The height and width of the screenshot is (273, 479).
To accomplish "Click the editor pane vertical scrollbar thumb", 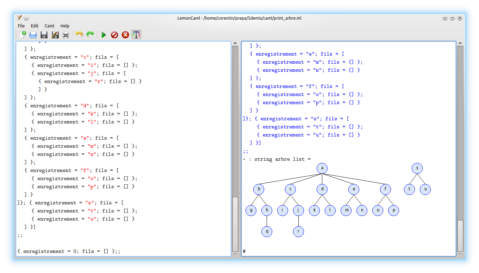I will point(235,223).
